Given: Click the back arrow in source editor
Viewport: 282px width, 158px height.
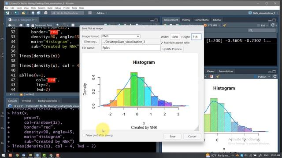Looking at the screenshot, I should click(10, 25).
